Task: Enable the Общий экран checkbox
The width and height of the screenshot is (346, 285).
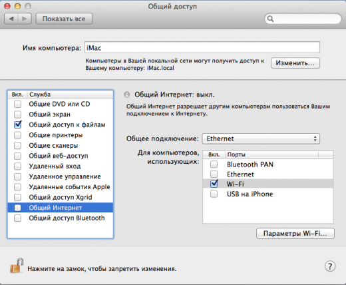Action: click(17, 115)
